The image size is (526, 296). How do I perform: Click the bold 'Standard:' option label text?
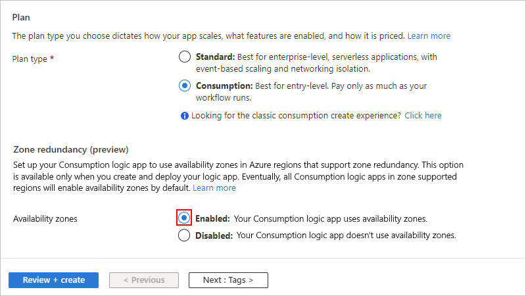coord(216,57)
